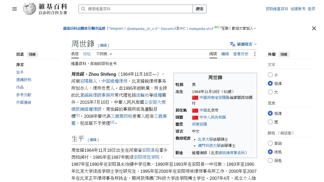The image size is (324, 182).
Task: Click the Wikipedia globe logo
Action: click(29, 9)
